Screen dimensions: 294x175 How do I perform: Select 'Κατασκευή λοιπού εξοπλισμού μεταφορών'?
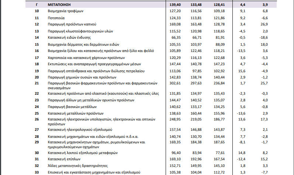point(83,153)
